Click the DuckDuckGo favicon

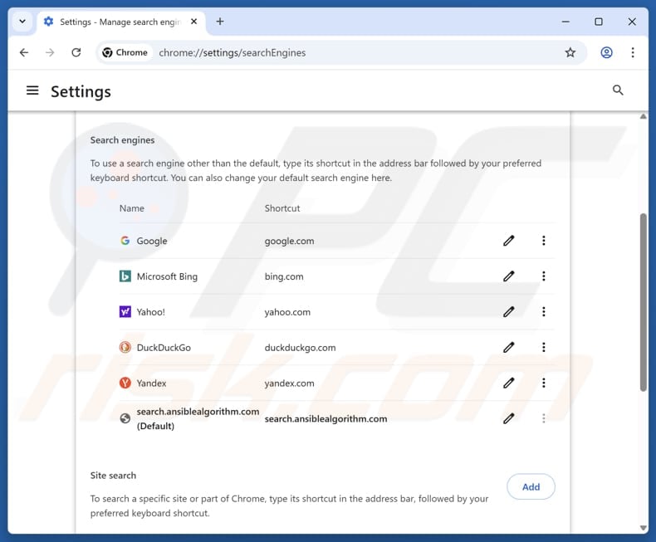coord(125,347)
